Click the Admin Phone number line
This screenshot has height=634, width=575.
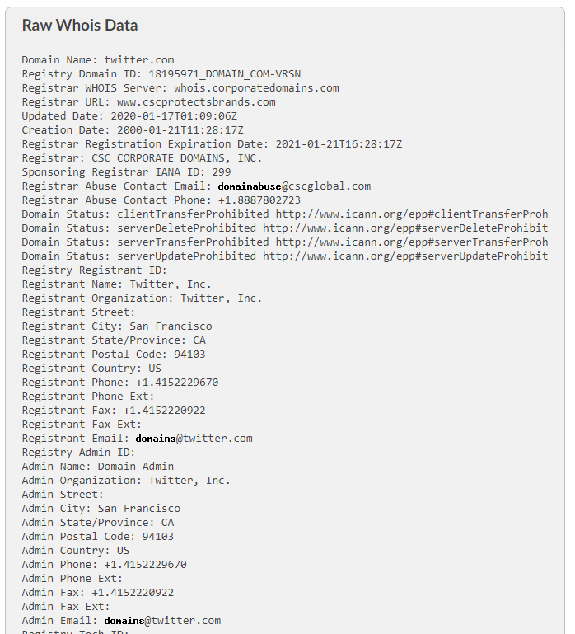coord(105,565)
